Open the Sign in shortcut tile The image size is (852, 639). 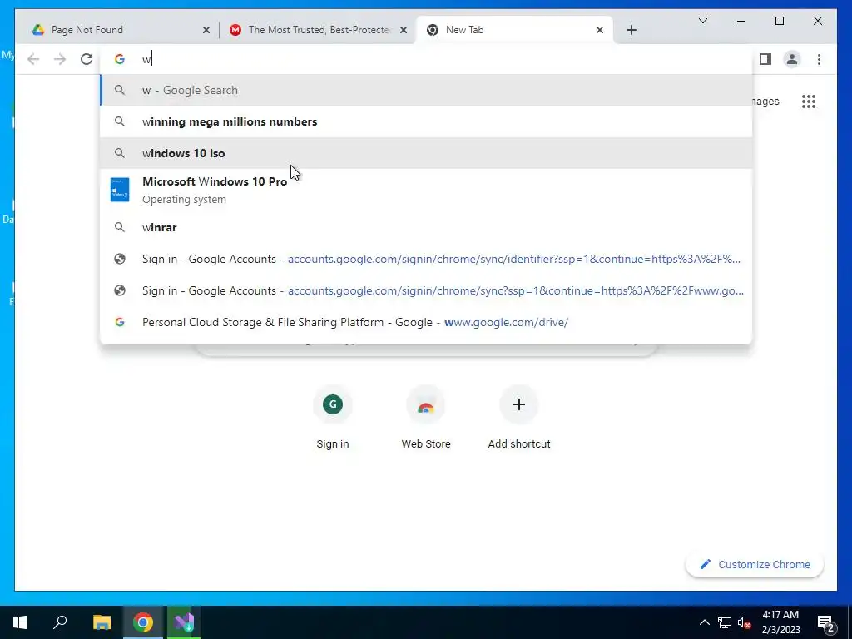(x=333, y=419)
